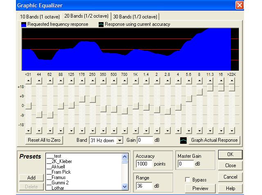
Task: Click the blue Requested frequency response legend swatch
Action: (24, 25)
